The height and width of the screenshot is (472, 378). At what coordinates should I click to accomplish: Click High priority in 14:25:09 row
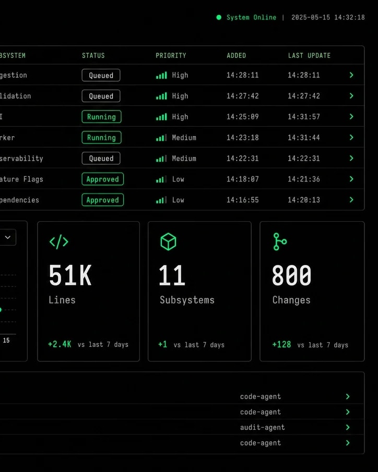pos(180,117)
